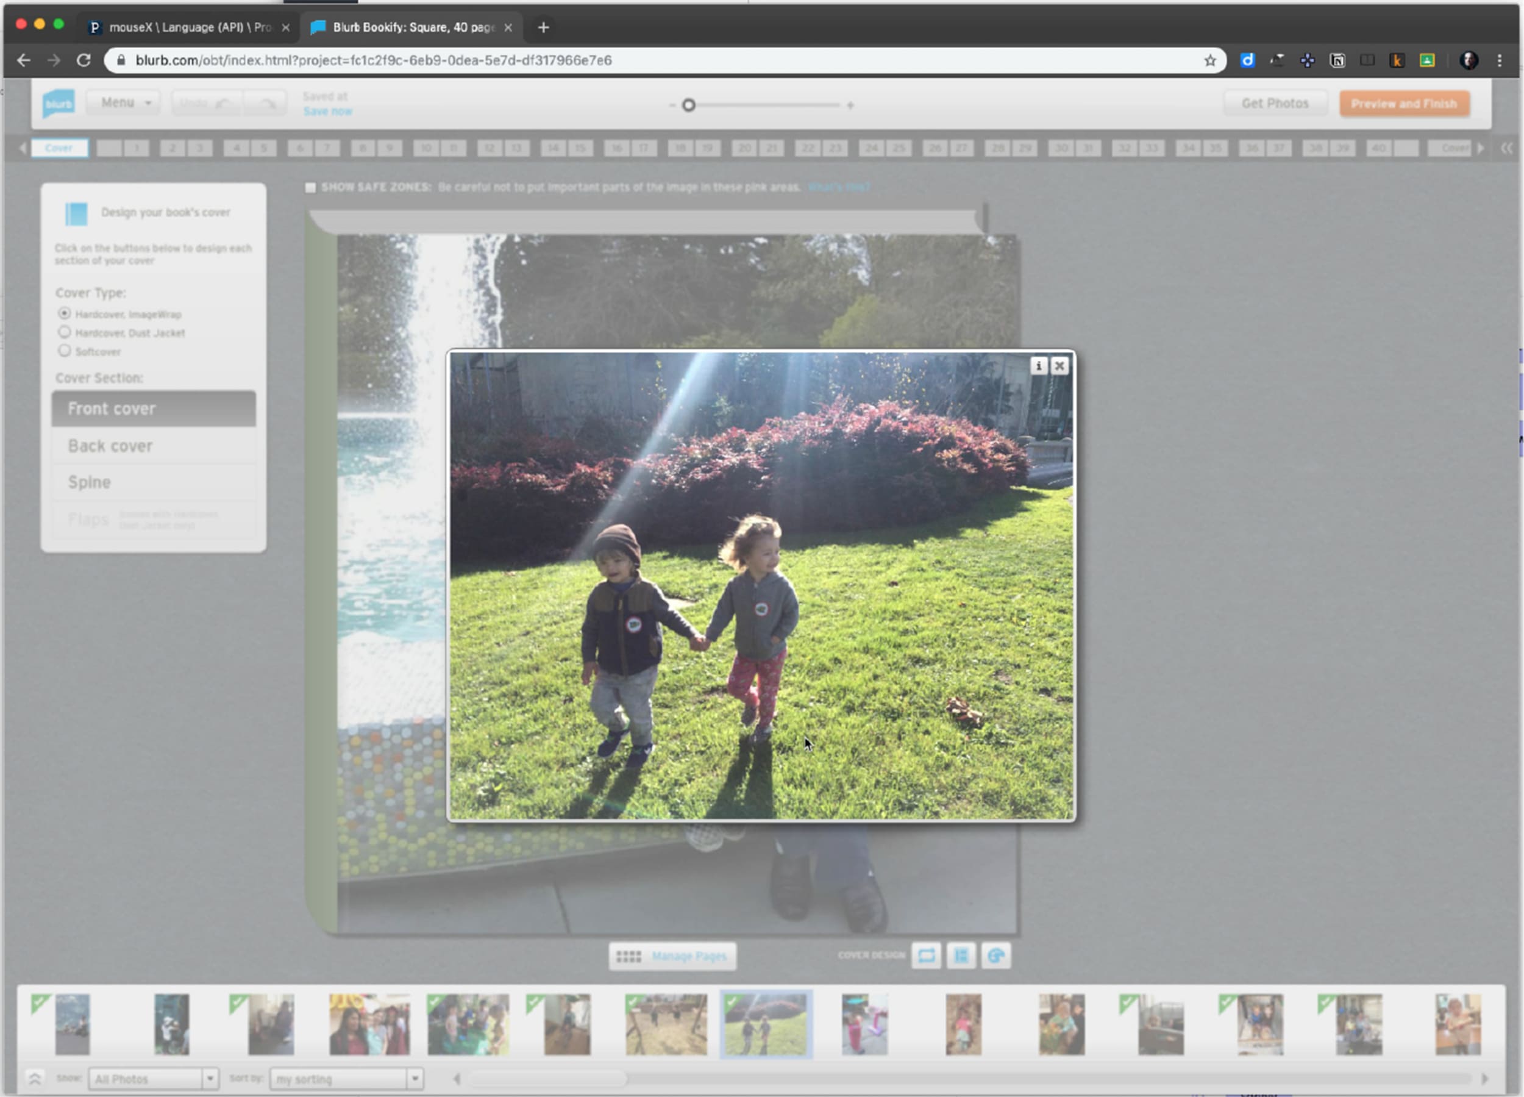1524x1097 pixels.
Task: Click the Cover Design layout icon
Action: pyautogui.click(x=961, y=955)
